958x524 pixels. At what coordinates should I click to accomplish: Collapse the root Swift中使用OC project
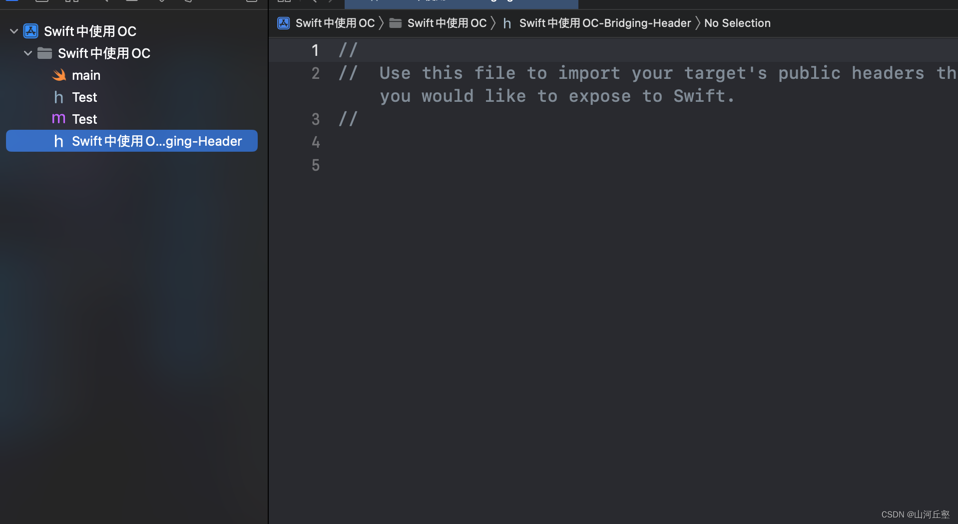(x=14, y=31)
